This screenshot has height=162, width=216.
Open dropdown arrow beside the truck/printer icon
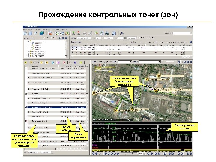110,33
